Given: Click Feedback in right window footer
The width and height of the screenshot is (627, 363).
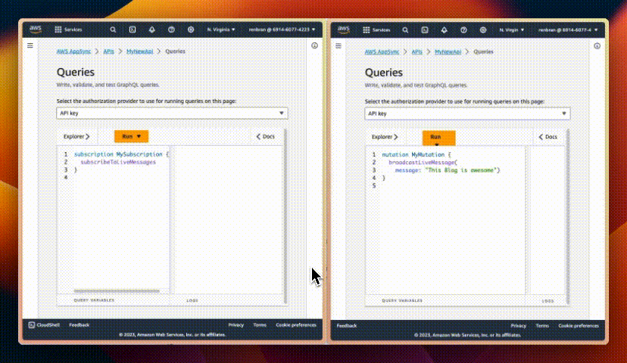Looking at the screenshot, I should pos(347,326).
